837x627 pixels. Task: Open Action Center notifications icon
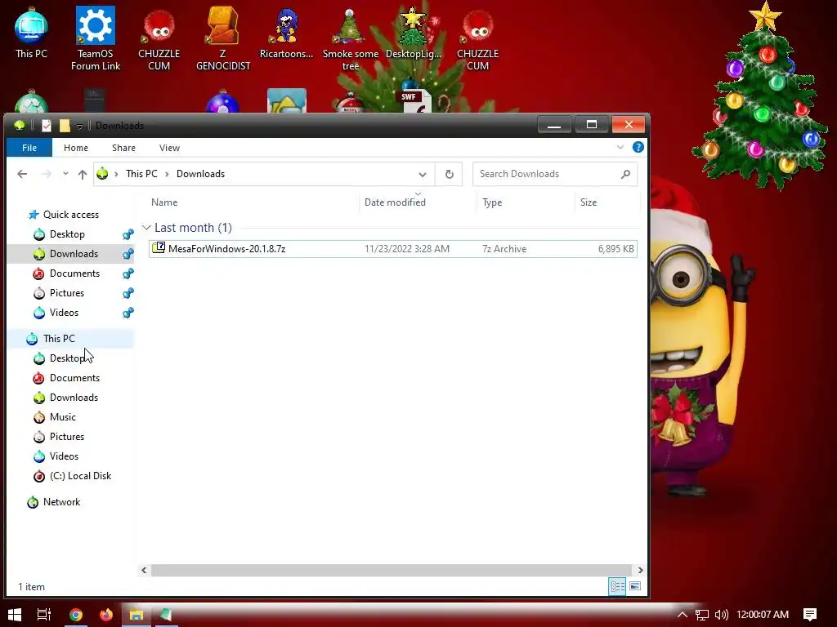(x=810, y=614)
